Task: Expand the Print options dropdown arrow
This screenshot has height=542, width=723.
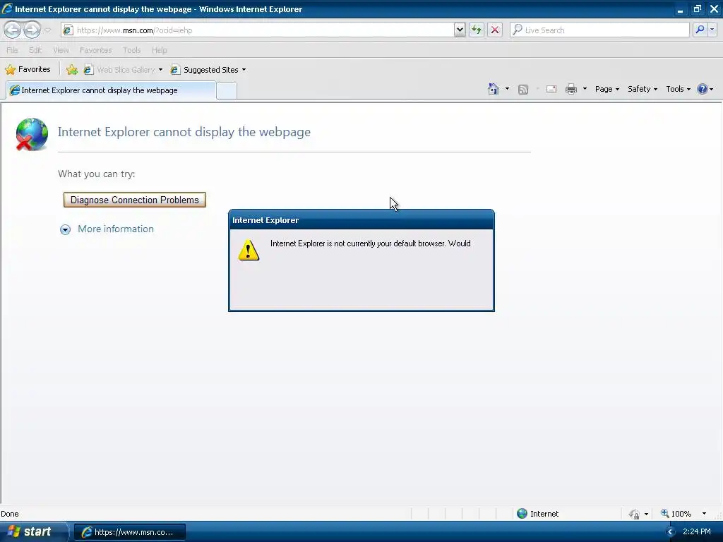Action: 585,89
